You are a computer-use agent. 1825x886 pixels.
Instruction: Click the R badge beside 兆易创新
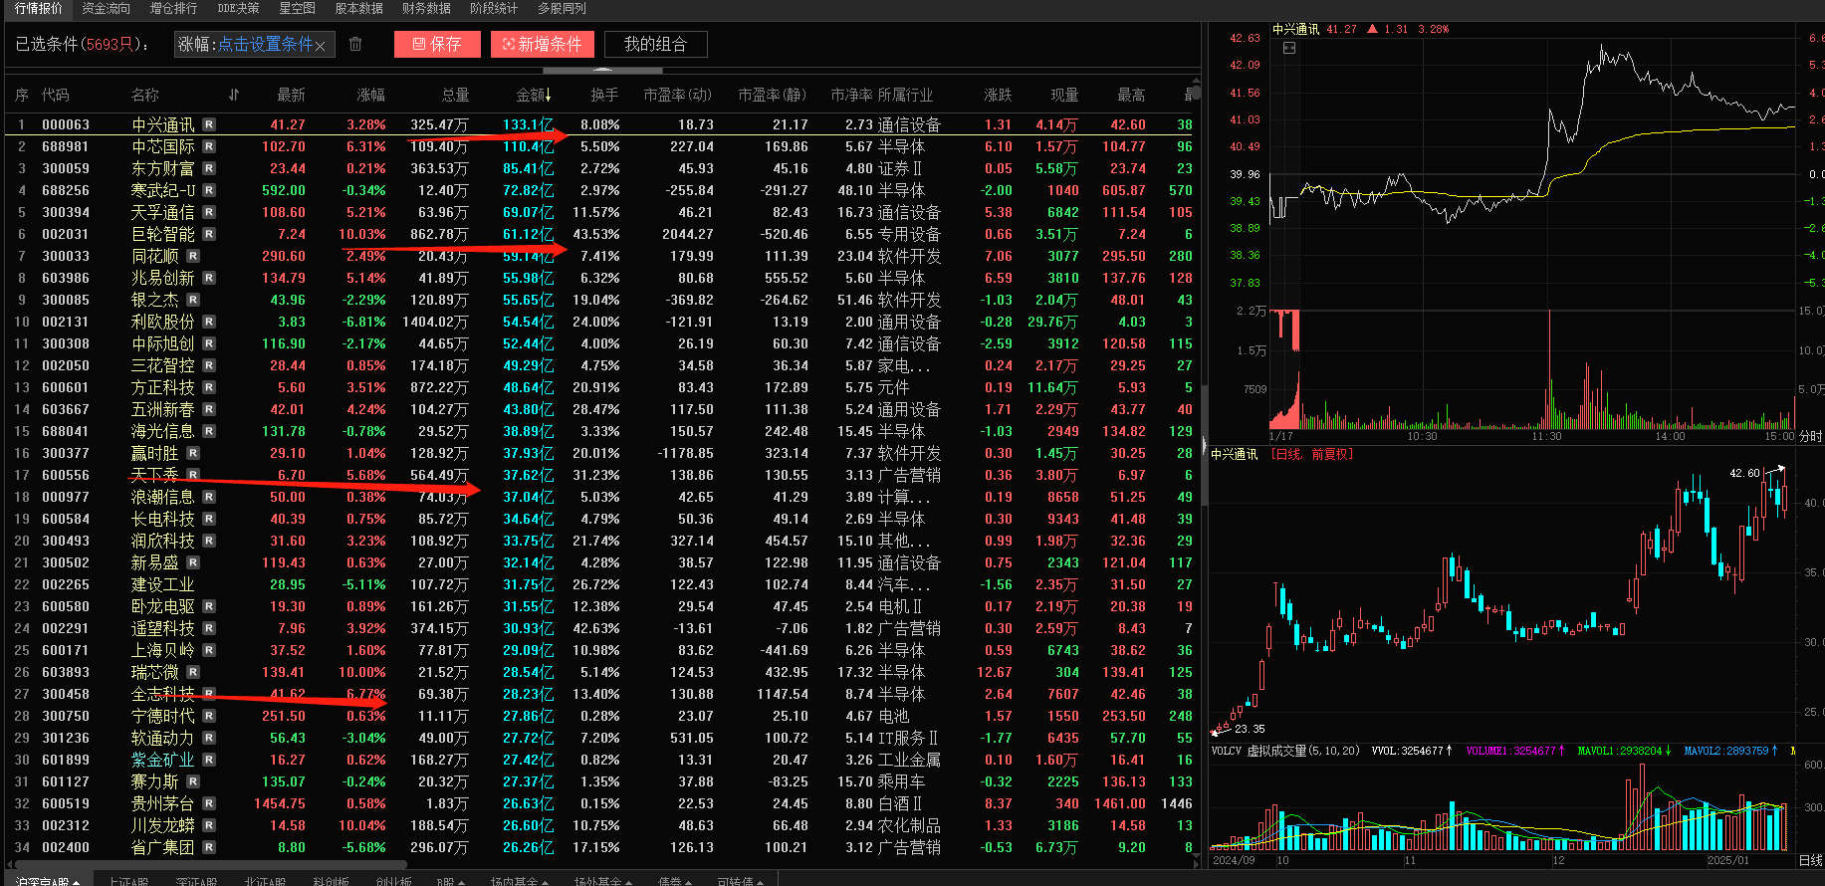click(x=209, y=278)
